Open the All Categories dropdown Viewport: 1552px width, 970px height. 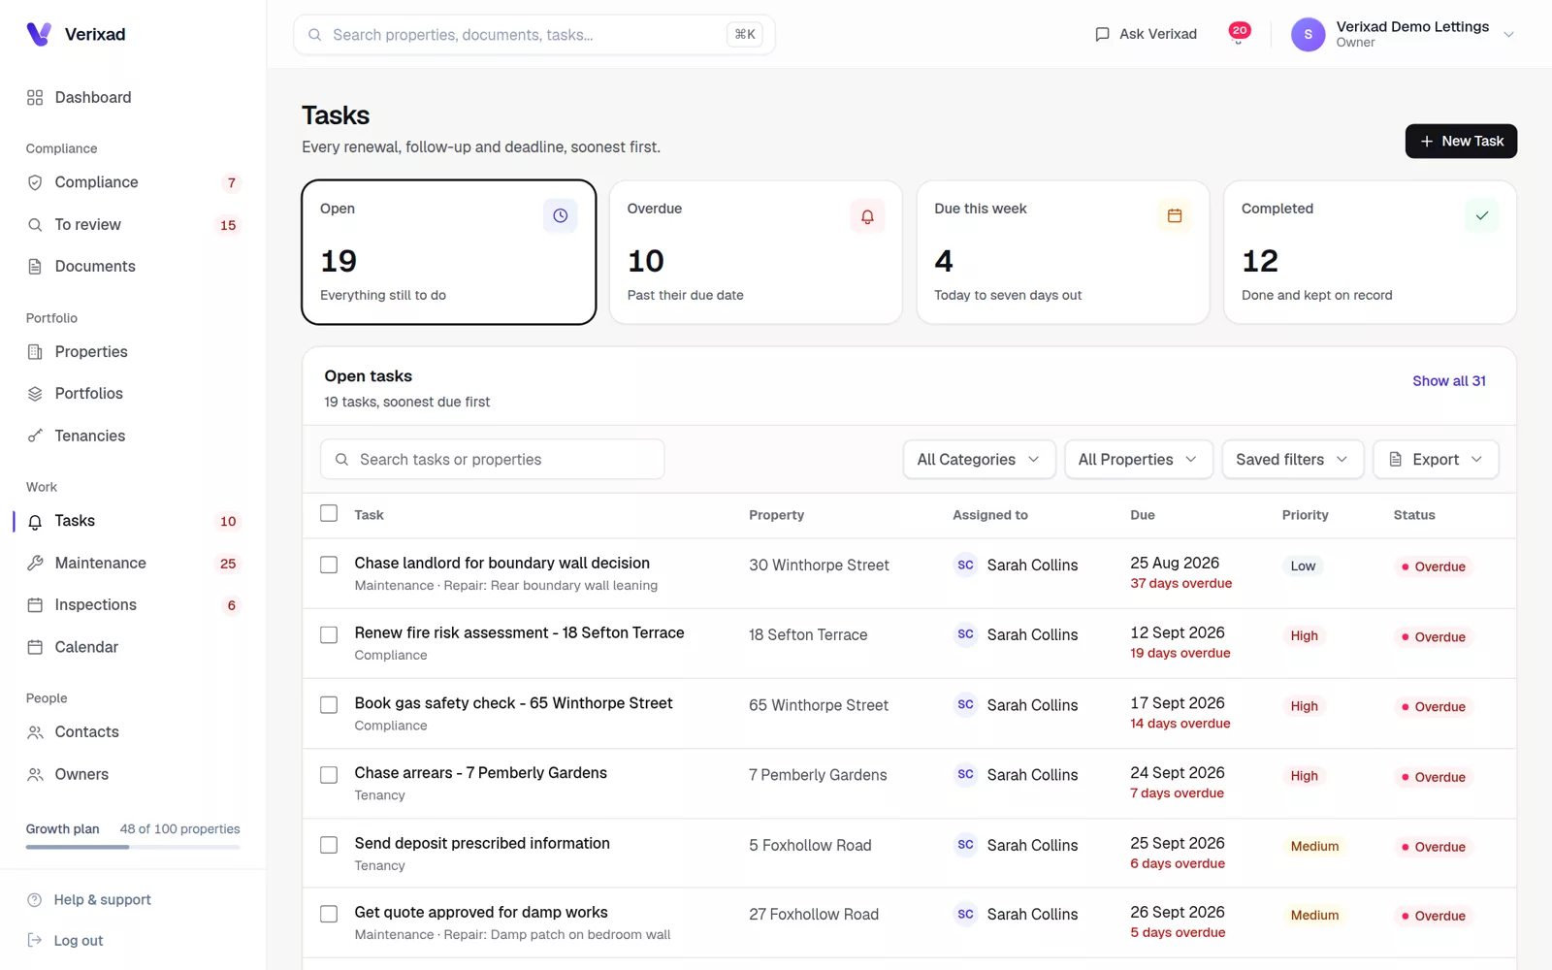(x=978, y=460)
